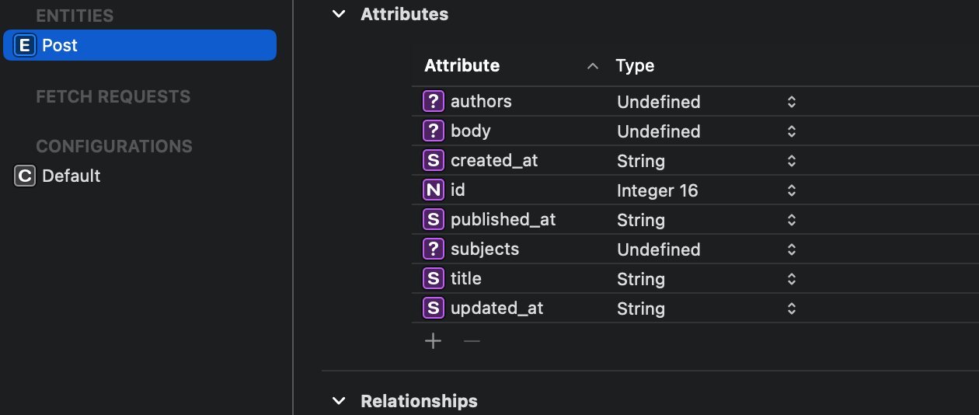The image size is (979, 415).
Task: Click the Post entity E icon
Action: tap(25, 46)
